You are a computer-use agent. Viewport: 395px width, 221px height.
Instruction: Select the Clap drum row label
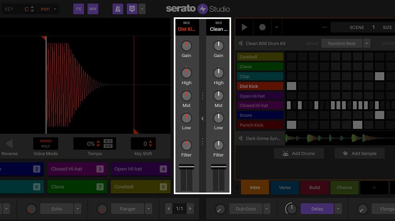(260, 76)
